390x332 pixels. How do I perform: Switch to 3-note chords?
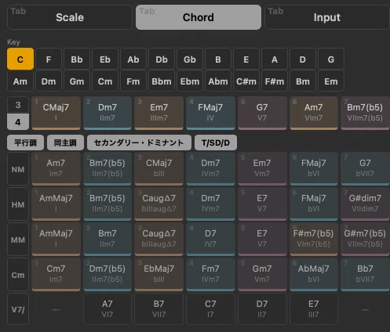pos(18,105)
